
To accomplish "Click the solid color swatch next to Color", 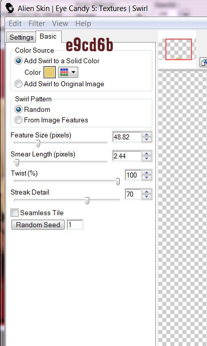I will pos(50,72).
